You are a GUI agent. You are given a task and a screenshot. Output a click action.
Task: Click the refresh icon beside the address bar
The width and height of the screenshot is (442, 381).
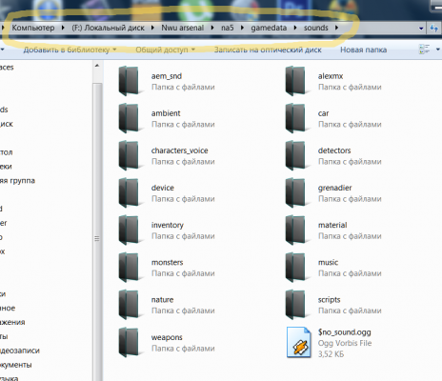pos(434,29)
